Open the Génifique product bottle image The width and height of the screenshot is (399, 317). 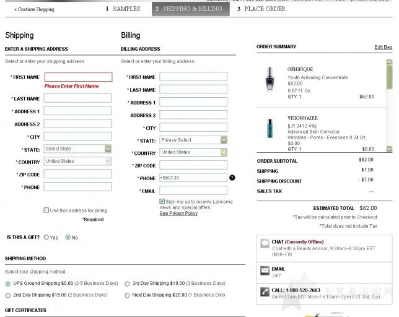[x=270, y=79]
